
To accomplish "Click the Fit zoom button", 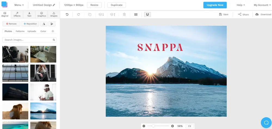I will [x=190, y=126].
